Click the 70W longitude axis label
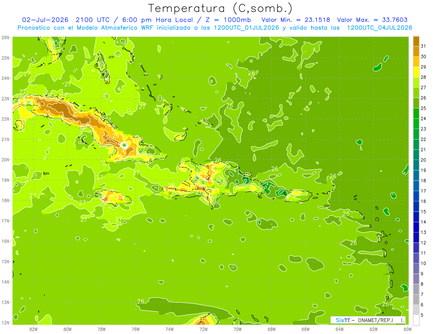Image resolution: width=433 pixels, height=334 pixels. (x=237, y=329)
